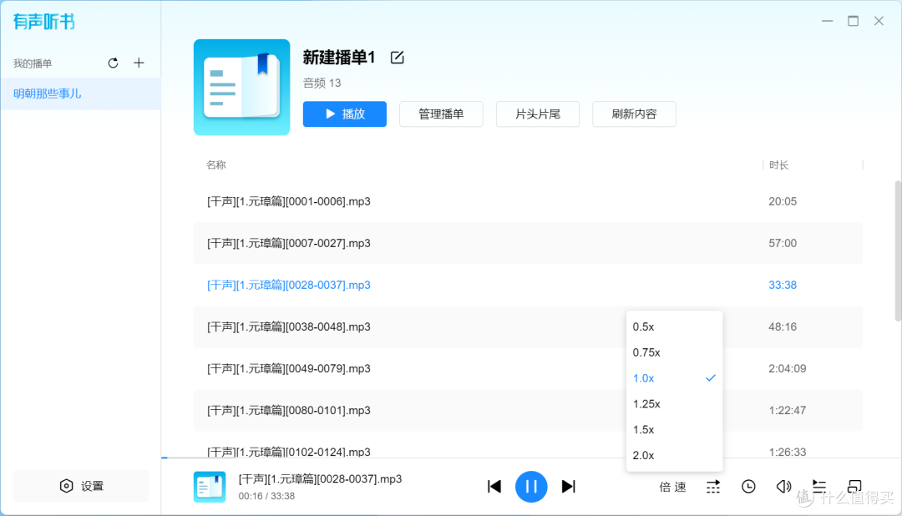Switch to the mini player window icon

[854, 487]
